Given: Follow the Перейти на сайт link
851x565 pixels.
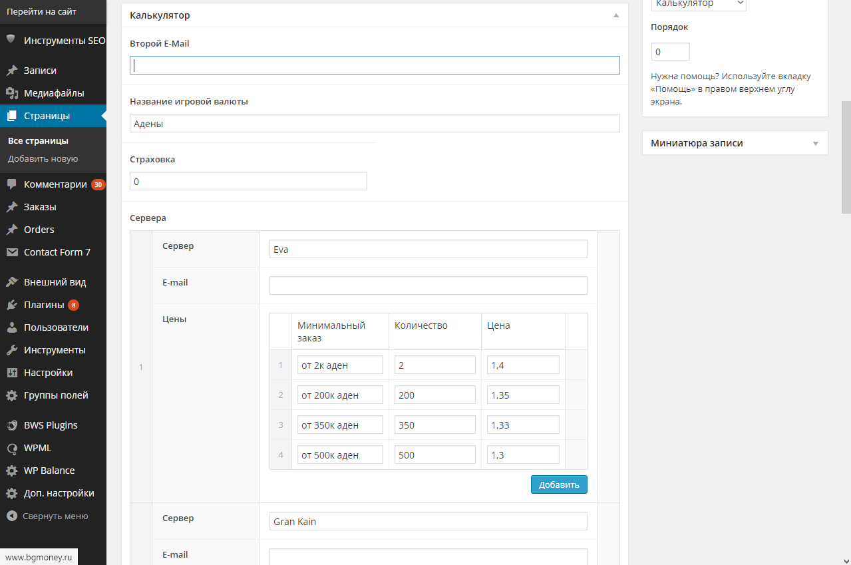Looking at the screenshot, I should 41,12.
